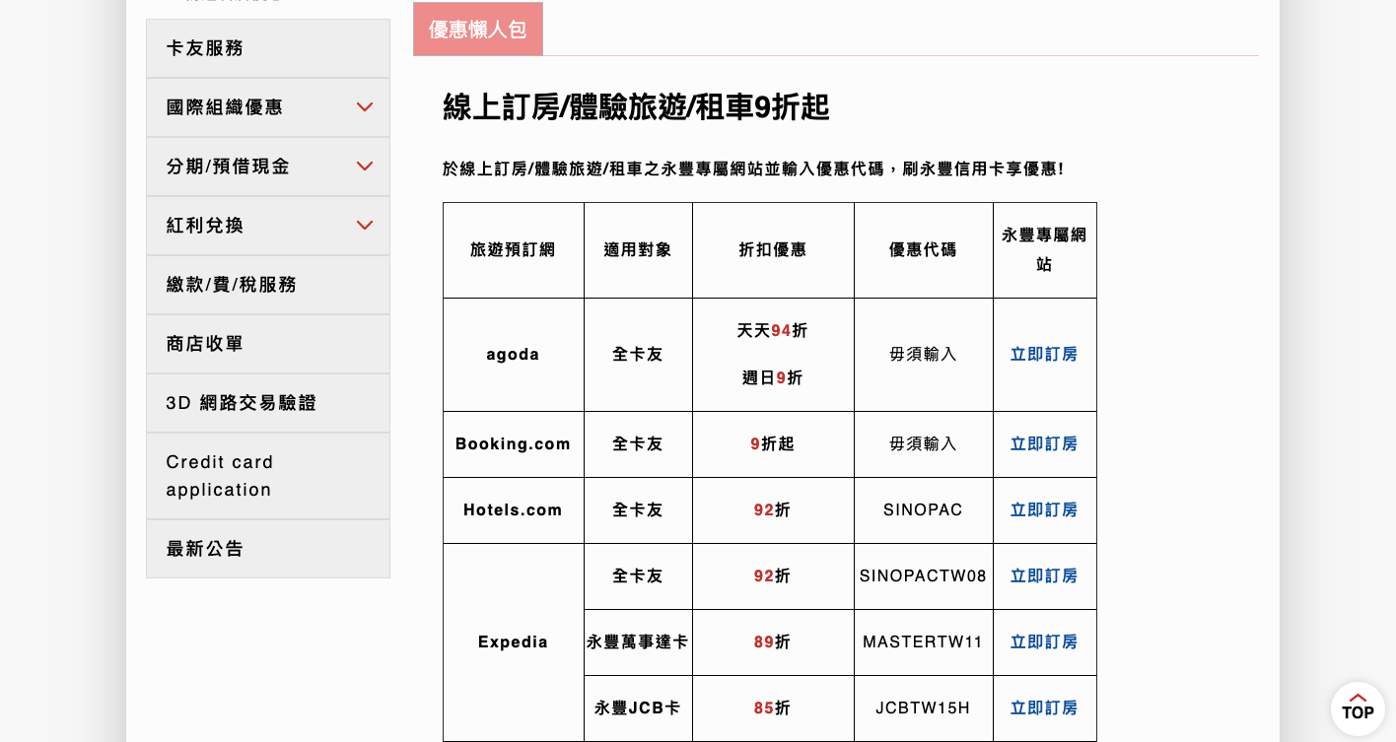This screenshot has width=1396, height=742.
Task: Click the Hotels.com table cell
Action: pyautogui.click(x=513, y=509)
